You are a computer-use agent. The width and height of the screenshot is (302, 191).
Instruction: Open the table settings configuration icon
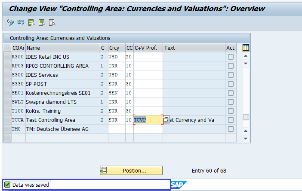click(246, 48)
